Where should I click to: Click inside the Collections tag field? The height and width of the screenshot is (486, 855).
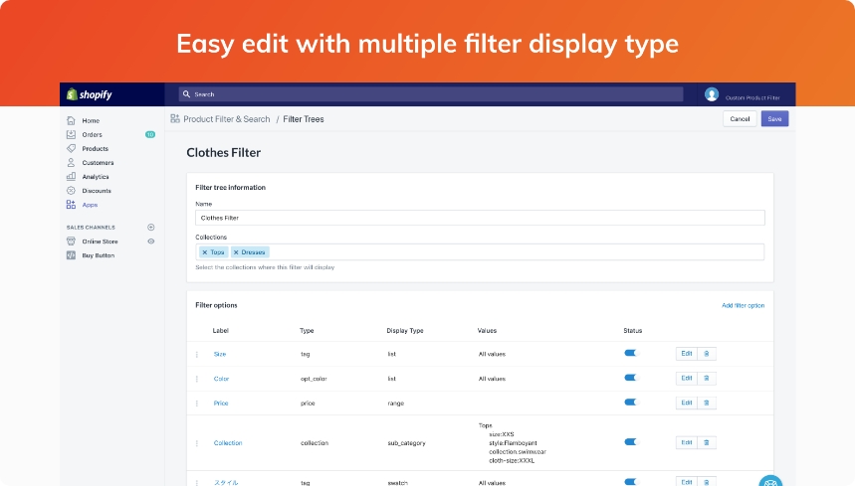(480, 252)
